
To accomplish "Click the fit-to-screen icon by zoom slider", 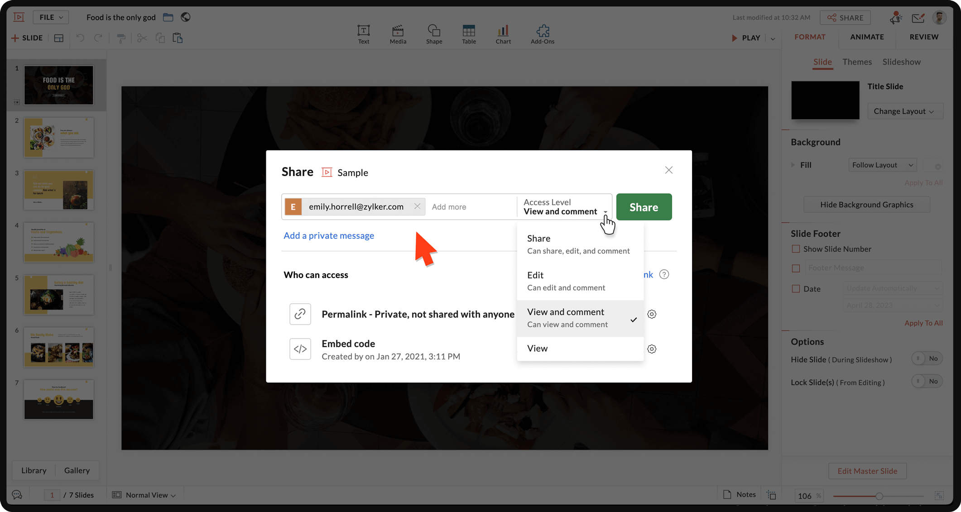I will [x=939, y=496].
